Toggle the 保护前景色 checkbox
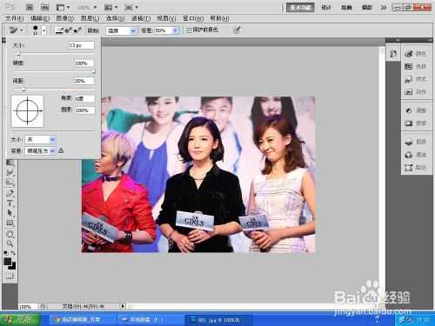 tap(190, 30)
